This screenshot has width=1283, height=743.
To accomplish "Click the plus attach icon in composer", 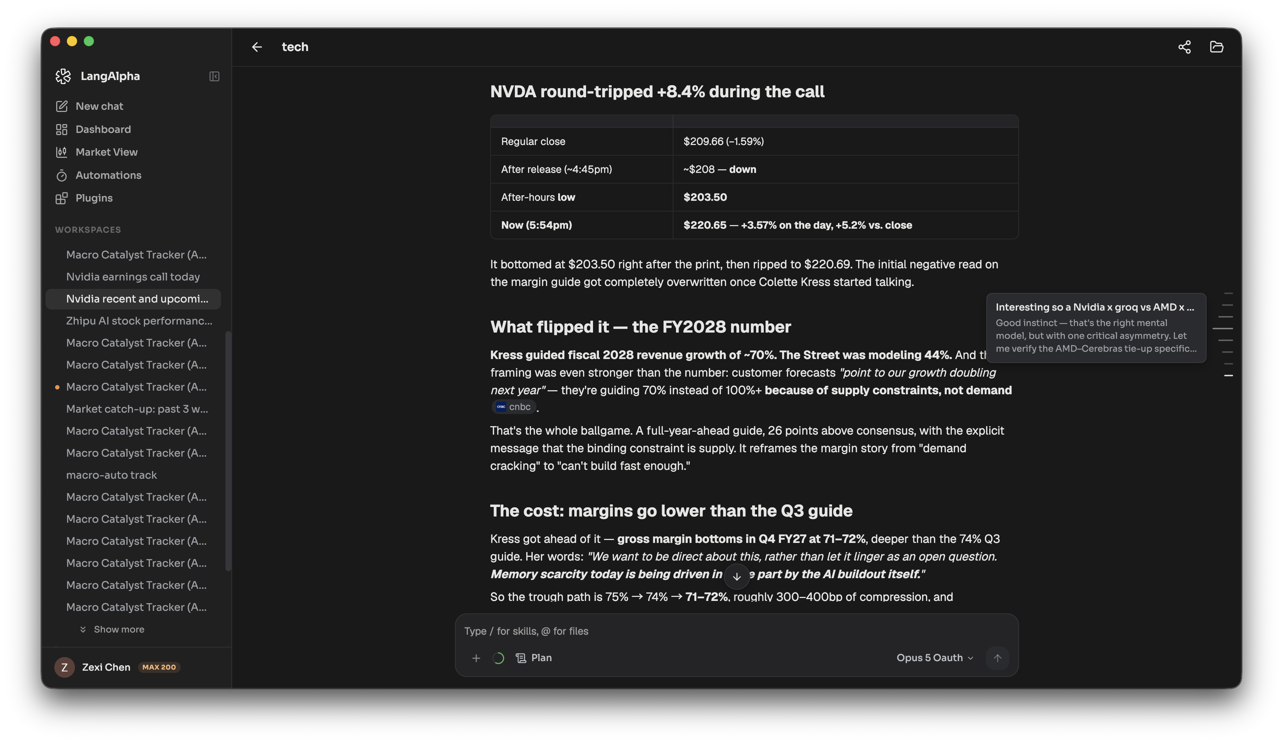I will (476, 658).
